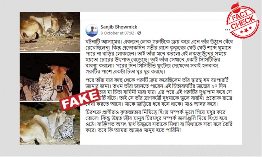Screen dimensions: 262x157
Task: Click the globe public privacy icon
Action: coord(139,33)
